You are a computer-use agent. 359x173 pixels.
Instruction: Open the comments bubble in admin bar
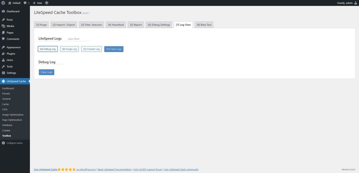pyautogui.click(x=25, y=3)
